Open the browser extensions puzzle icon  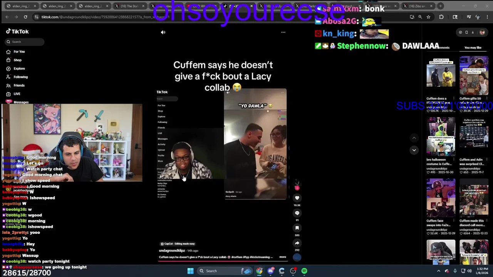(x=441, y=17)
